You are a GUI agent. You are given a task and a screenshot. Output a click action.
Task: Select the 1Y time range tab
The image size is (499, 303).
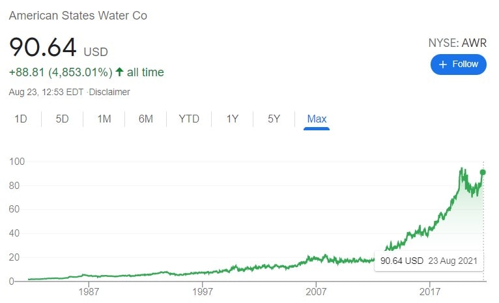232,119
